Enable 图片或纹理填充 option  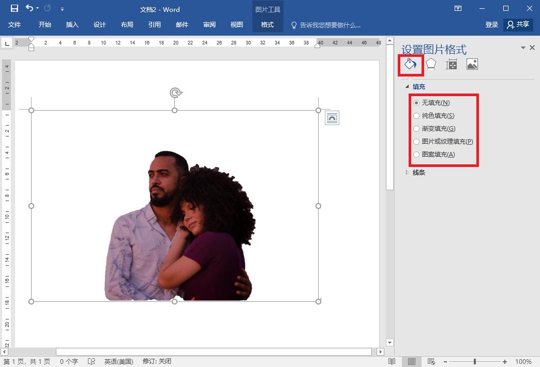pyautogui.click(x=416, y=141)
